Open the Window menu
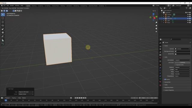The height and width of the screenshot is (108, 192). (17, 6)
